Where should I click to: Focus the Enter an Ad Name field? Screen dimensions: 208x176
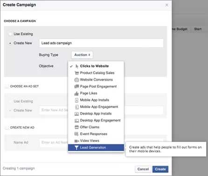point(101,142)
